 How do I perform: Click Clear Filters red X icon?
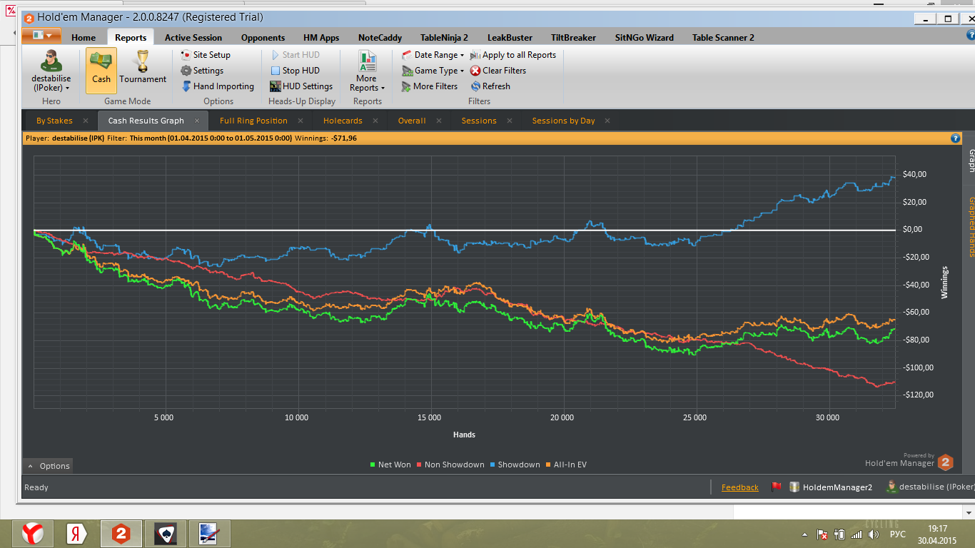pos(475,71)
